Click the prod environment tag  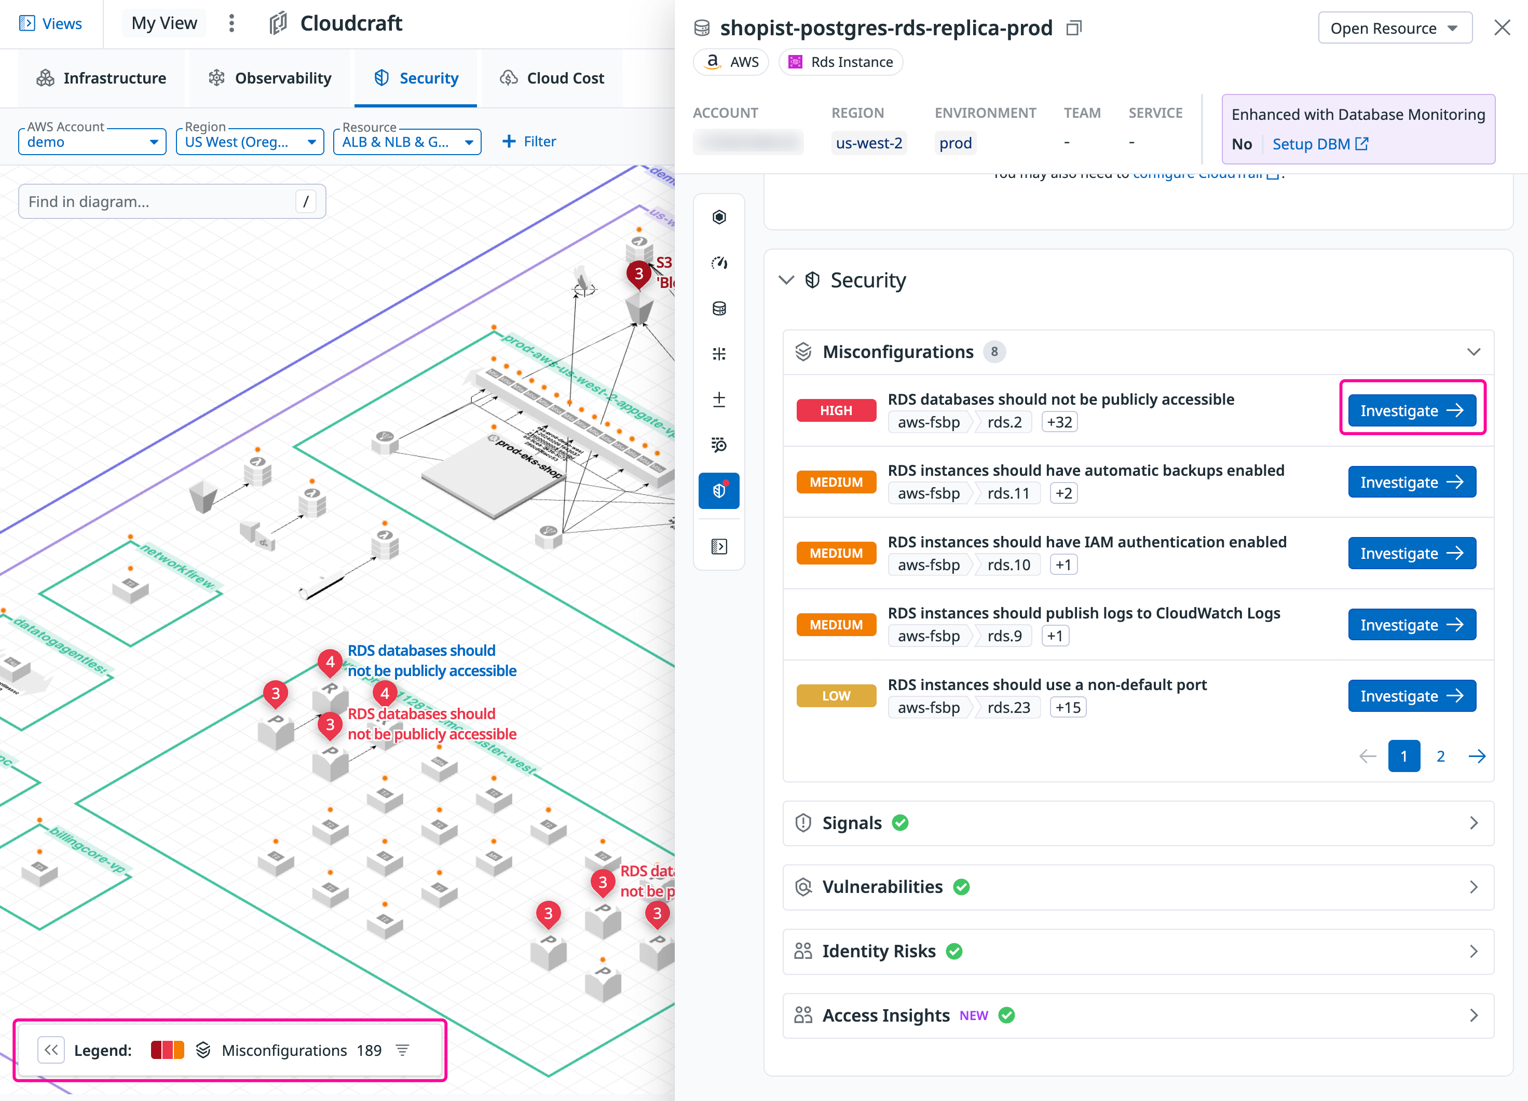[x=956, y=143]
